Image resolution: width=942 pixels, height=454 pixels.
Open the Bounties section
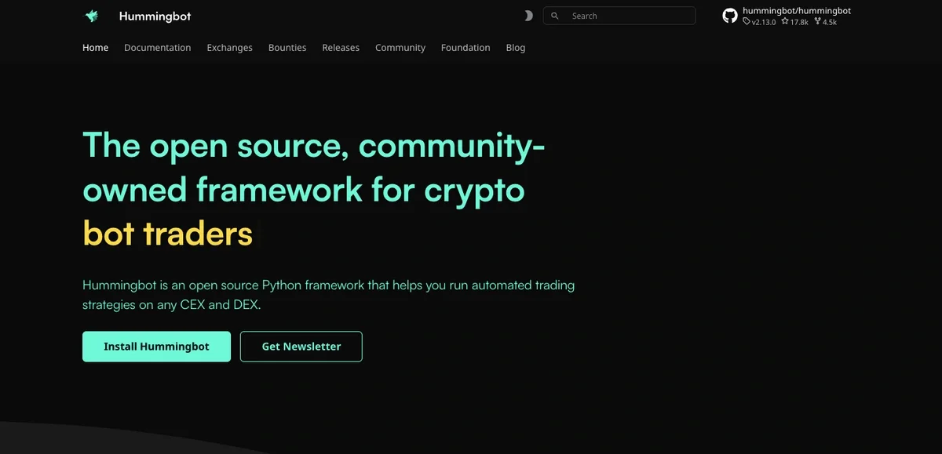coord(287,47)
